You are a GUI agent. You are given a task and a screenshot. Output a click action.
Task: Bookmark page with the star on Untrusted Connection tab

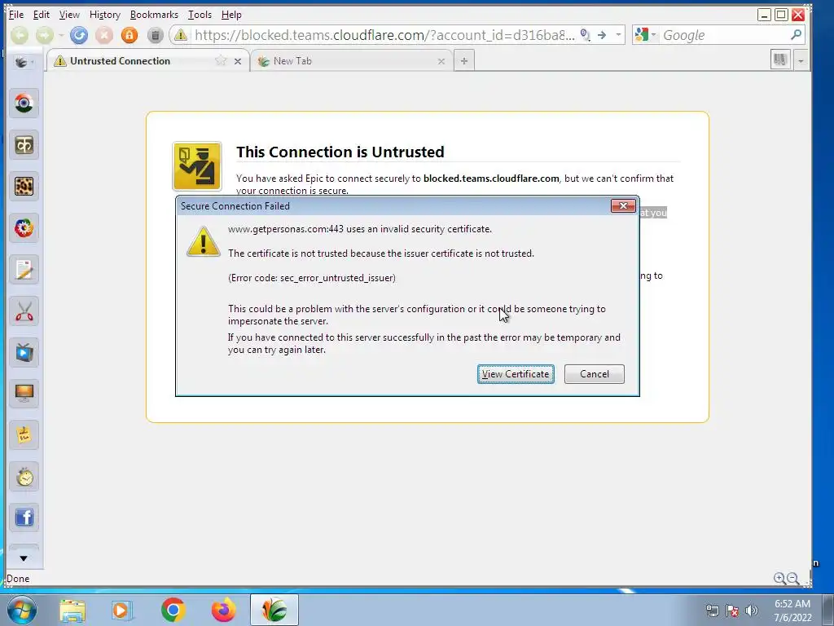pyautogui.click(x=221, y=60)
